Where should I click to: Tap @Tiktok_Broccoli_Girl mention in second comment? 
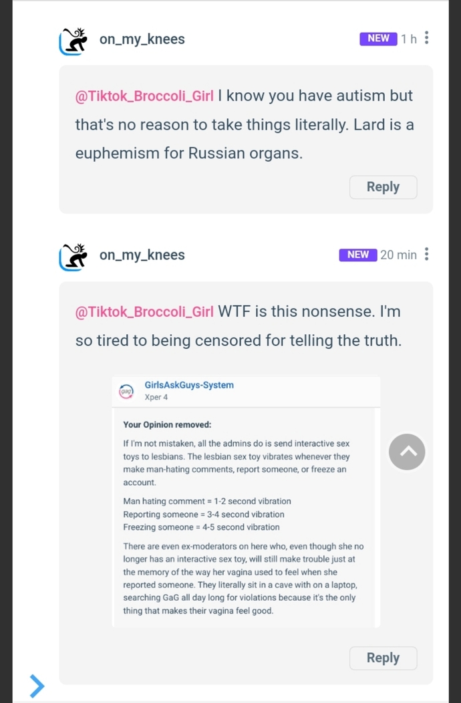pos(144,311)
